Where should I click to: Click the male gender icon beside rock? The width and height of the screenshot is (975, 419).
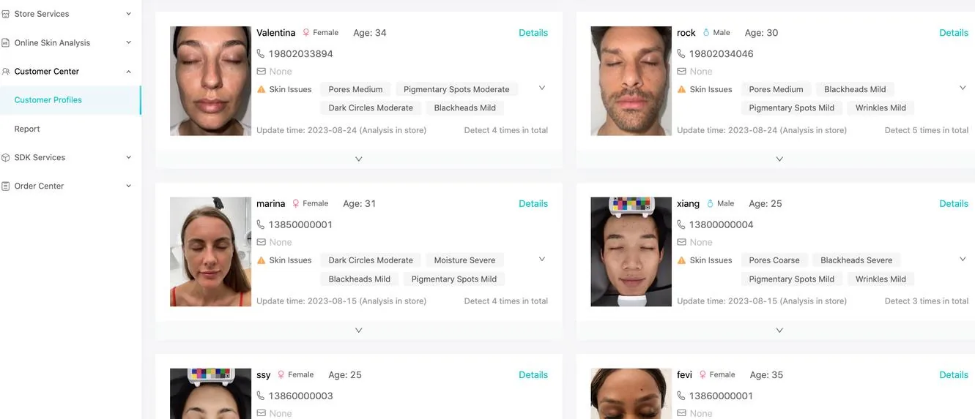[706, 33]
